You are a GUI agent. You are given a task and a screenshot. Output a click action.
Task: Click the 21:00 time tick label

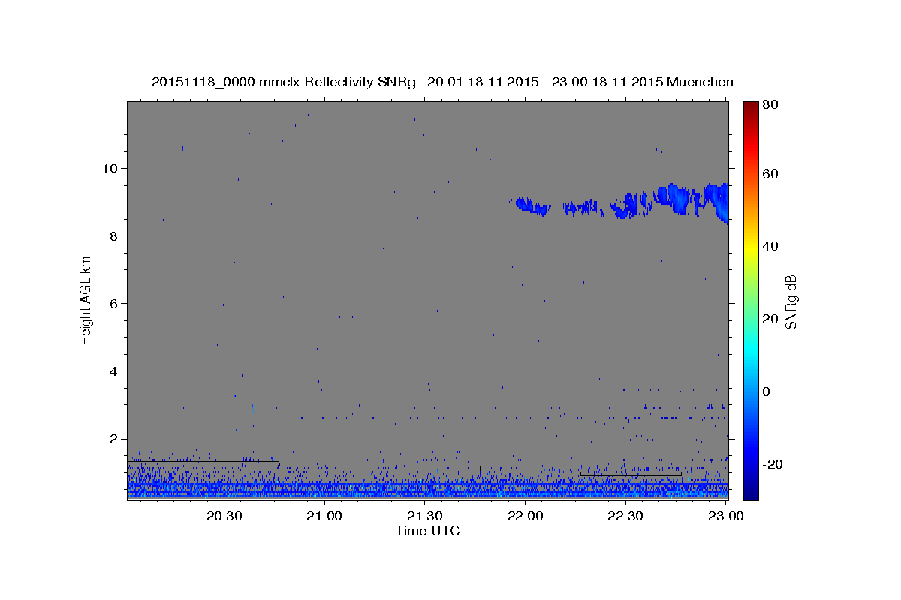pyautogui.click(x=324, y=516)
